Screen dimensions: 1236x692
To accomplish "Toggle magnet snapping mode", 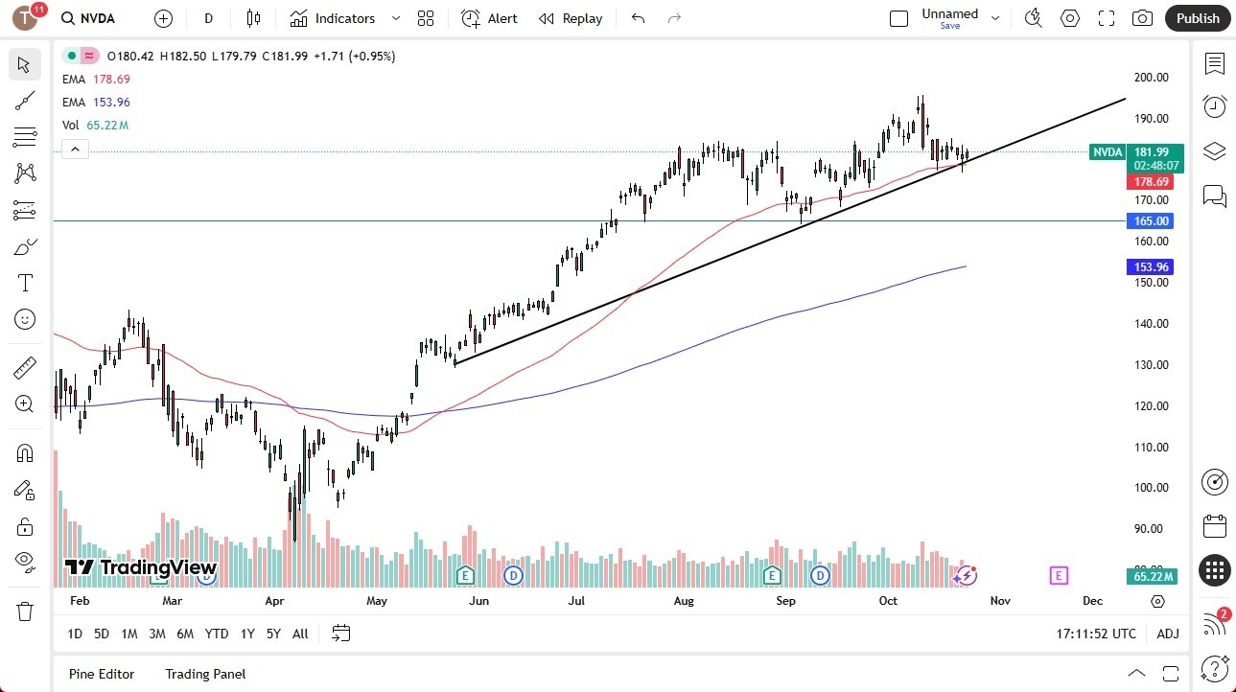I will coord(24,452).
